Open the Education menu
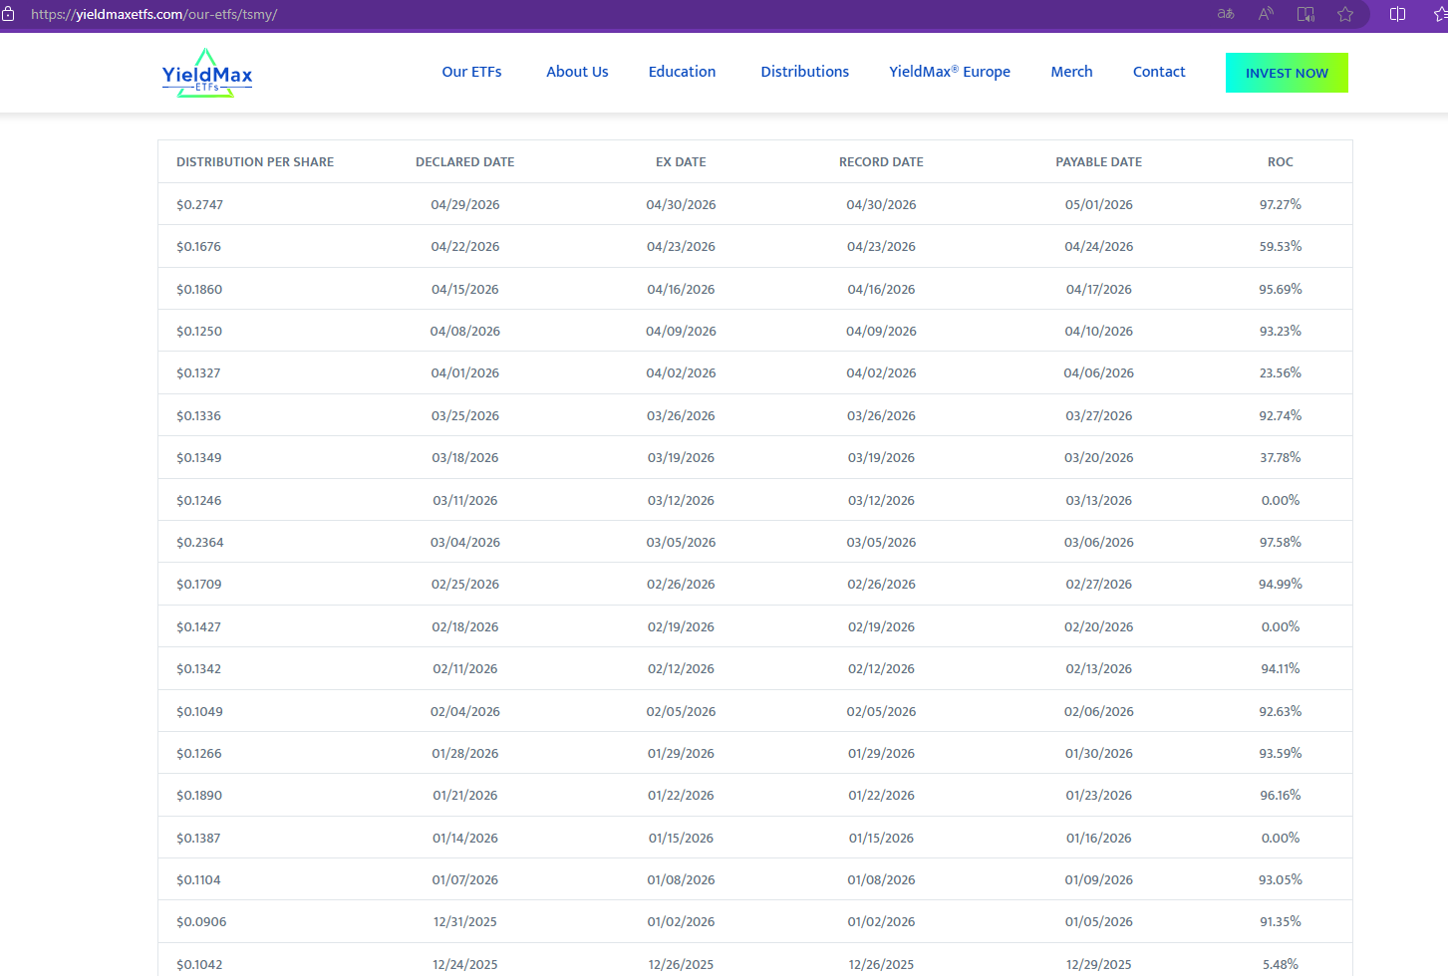 click(x=682, y=72)
